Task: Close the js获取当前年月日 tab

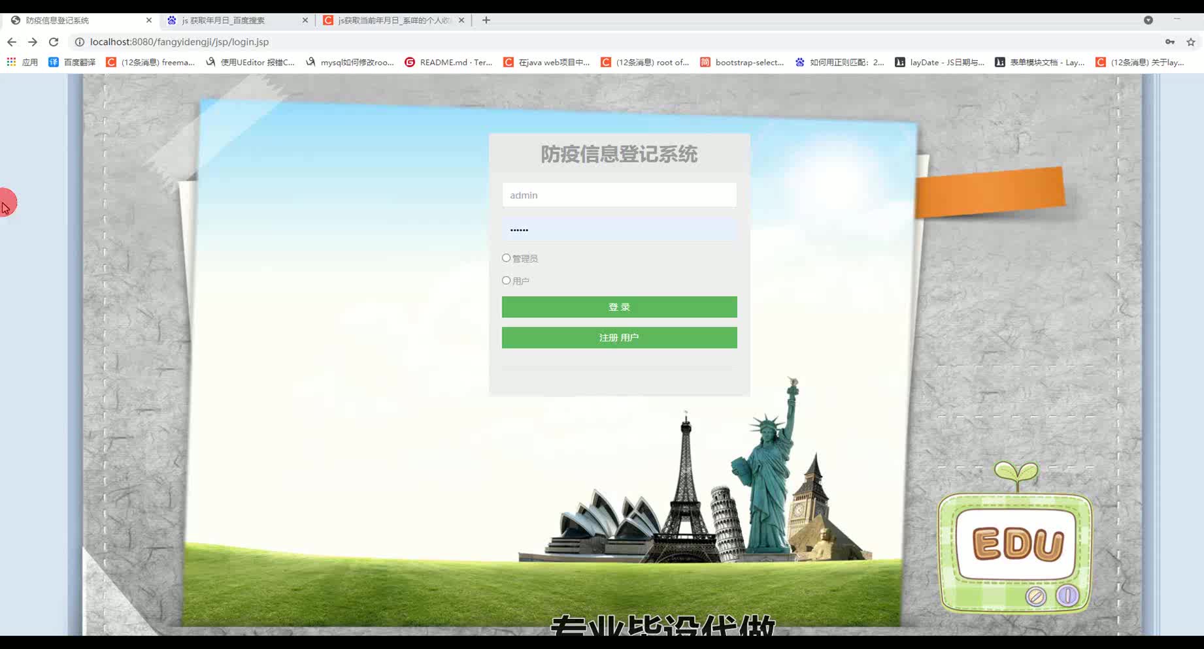Action: pyautogui.click(x=461, y=20)
